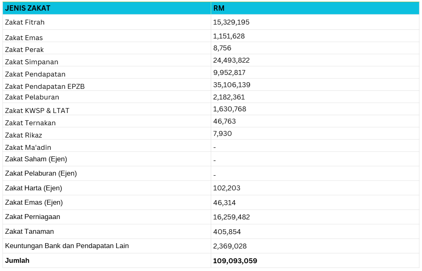Select the Zakat Fitrah row label
Viewport: 422px width, 271px height.
[25, 22]
